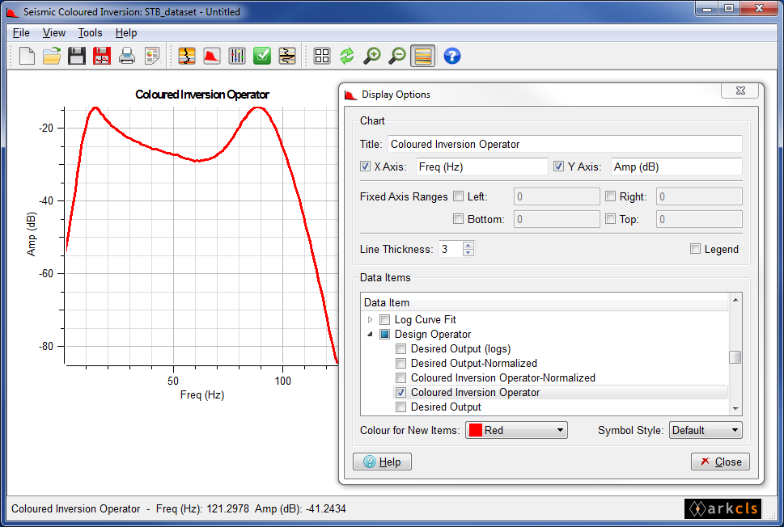Click status bar Freq (Hz): 121.2978 reading
Screen dimensions: 784x527
[202, 508]
